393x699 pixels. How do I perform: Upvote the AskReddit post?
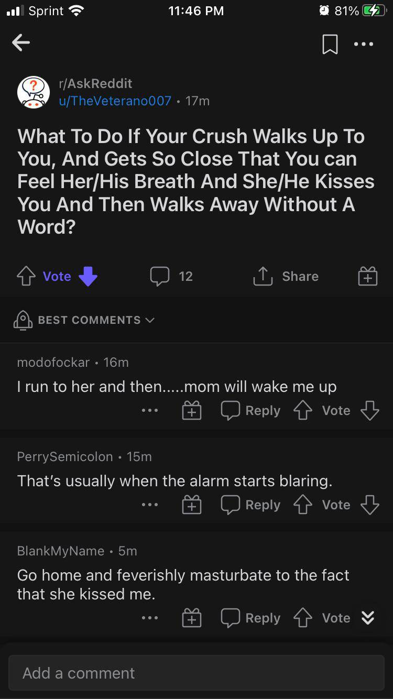pos(26,276)
